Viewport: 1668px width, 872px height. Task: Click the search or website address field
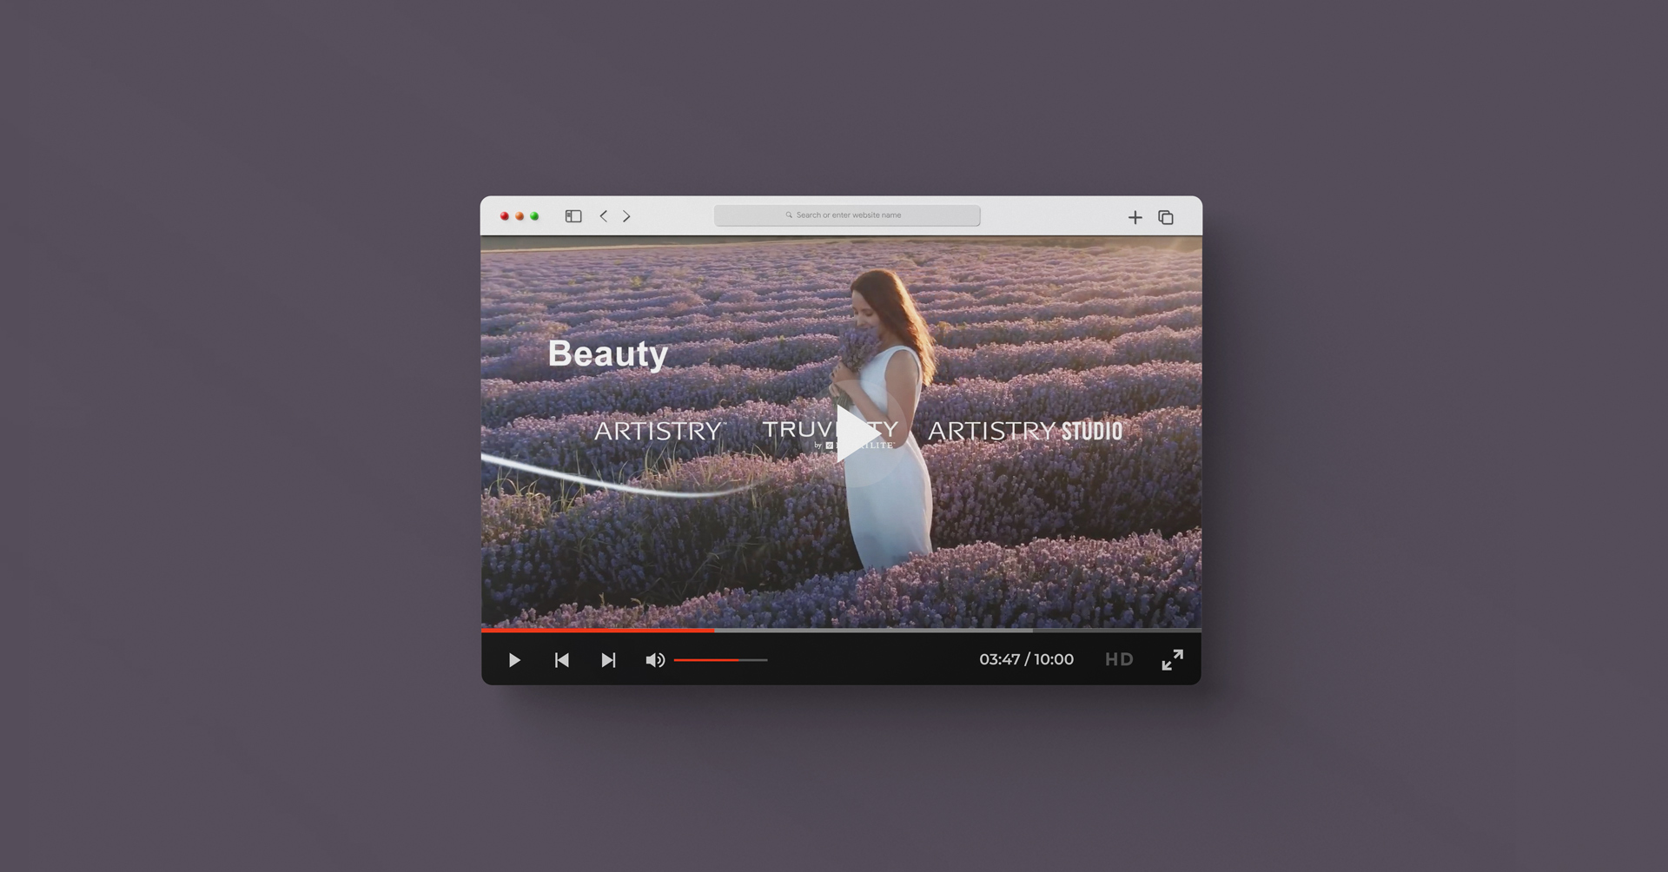tap(847, 215)
